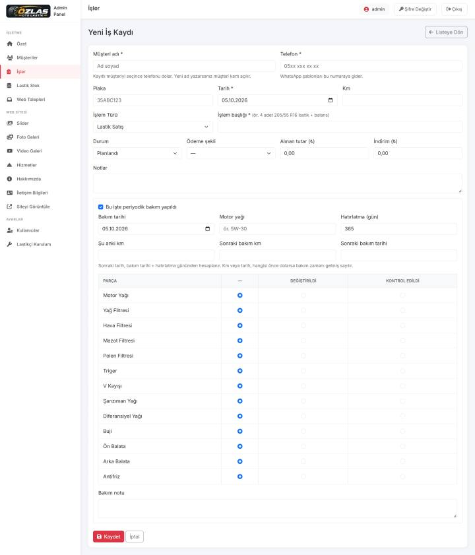The width and height of the screenshot is (475, 555).
Task: Click the Özlas Oto Lastik logo
Action: coord(28,11)
